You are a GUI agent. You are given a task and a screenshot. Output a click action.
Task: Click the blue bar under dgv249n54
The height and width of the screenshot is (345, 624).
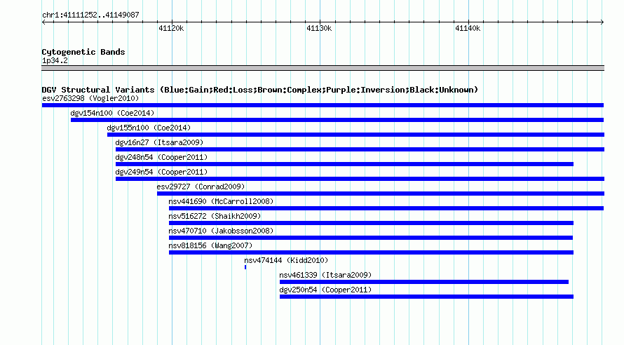360,179
